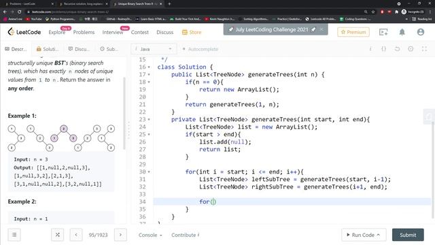The image size is (435, 245).
Task: Close the Unique Binary Search Trees II tab
Action: coord(161,4)
